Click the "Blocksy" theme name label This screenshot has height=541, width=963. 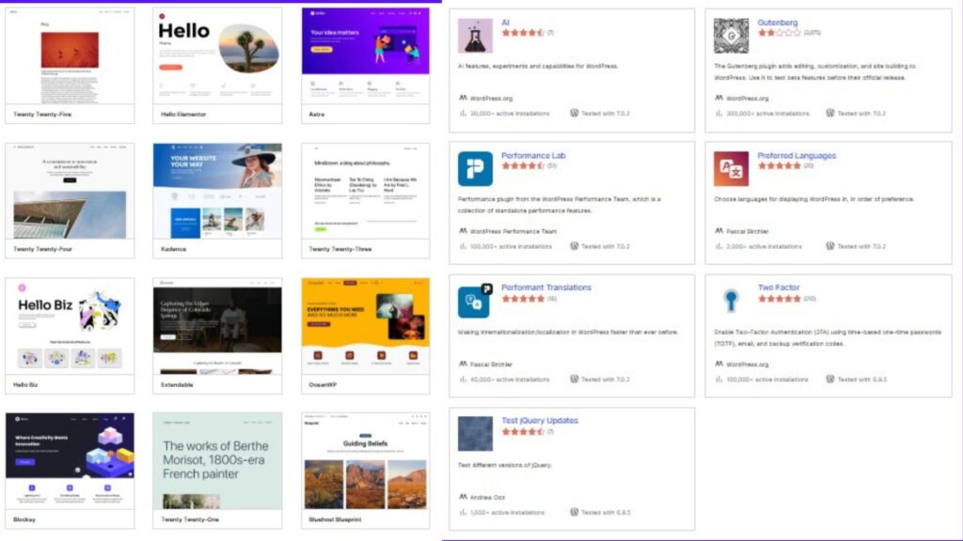pos(24,519)
